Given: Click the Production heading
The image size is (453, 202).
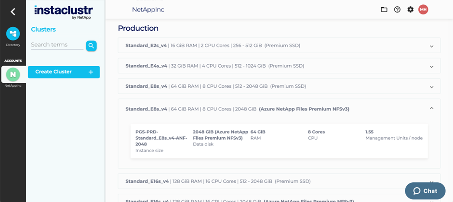Looking at the screenshot, I should pos(138,28).
